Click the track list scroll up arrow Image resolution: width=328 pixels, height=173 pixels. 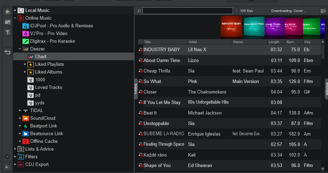(x=323, y=42)
